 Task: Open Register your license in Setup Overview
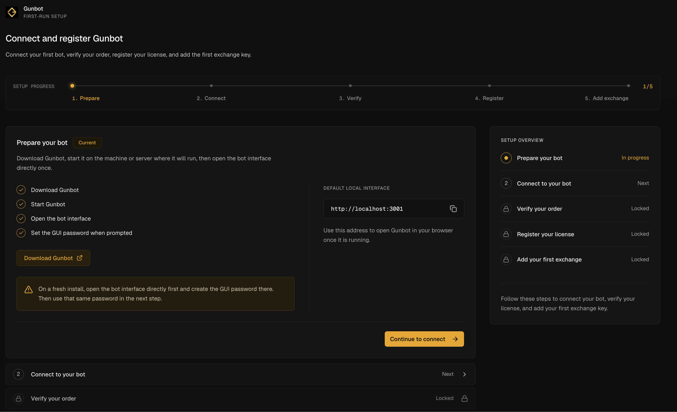[575, 234]
